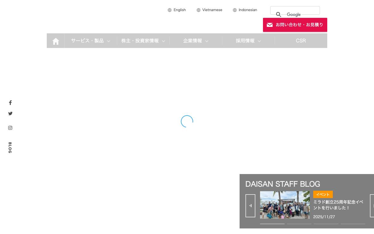Click the envelope icon on the contact button
The width and height of the screenshot is (374, 234).
click(269, 25)
